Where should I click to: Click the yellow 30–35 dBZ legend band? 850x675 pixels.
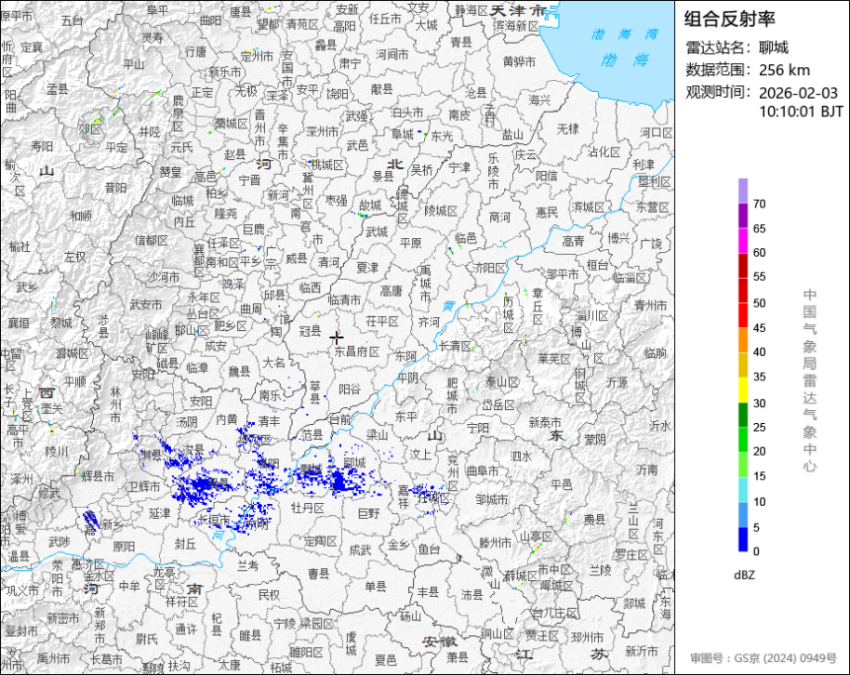(x=742, y=389)
